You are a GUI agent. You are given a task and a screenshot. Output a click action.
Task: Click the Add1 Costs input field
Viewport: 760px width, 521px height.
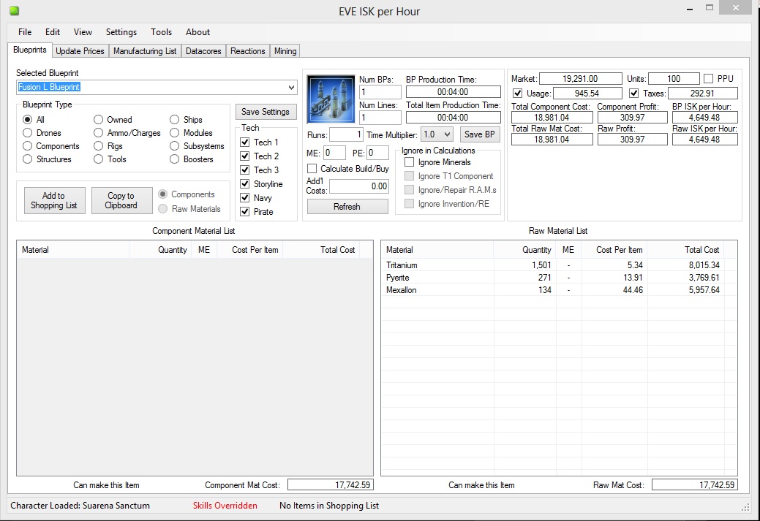point(359,186)
